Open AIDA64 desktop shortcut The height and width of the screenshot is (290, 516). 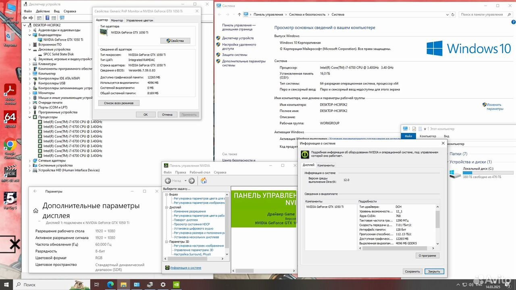click(x=10, y=119)
